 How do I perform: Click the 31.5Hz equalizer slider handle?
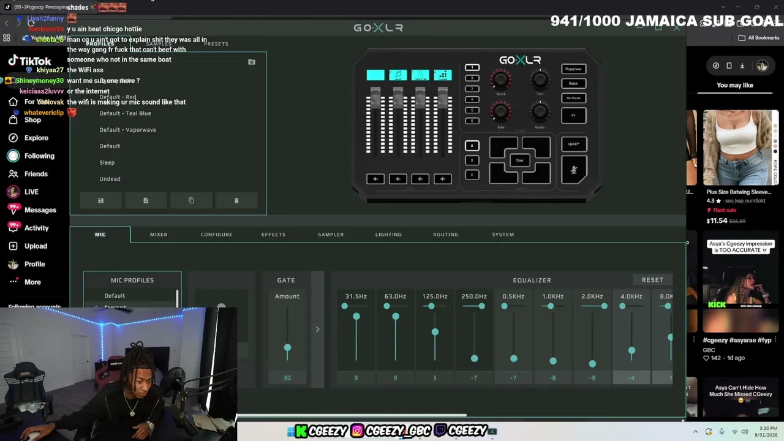click(356, 317)
